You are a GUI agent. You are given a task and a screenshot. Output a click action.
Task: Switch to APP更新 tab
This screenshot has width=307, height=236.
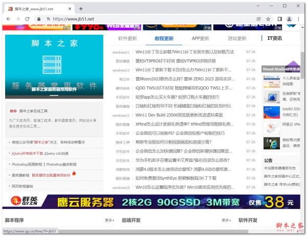click(x=200, y=38)
